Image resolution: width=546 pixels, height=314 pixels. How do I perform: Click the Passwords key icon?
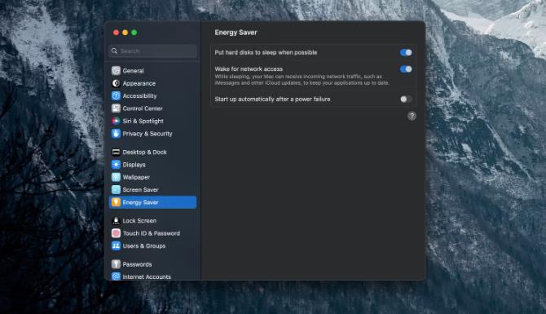tap(116, 264)
